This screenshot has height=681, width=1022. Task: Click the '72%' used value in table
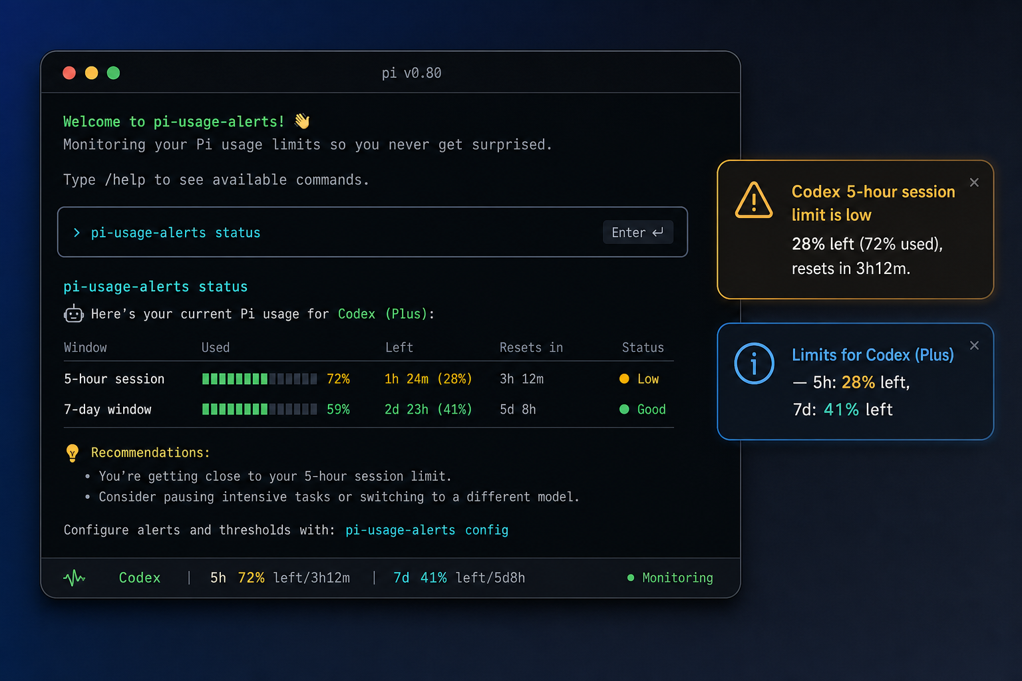tap(338, 379)
